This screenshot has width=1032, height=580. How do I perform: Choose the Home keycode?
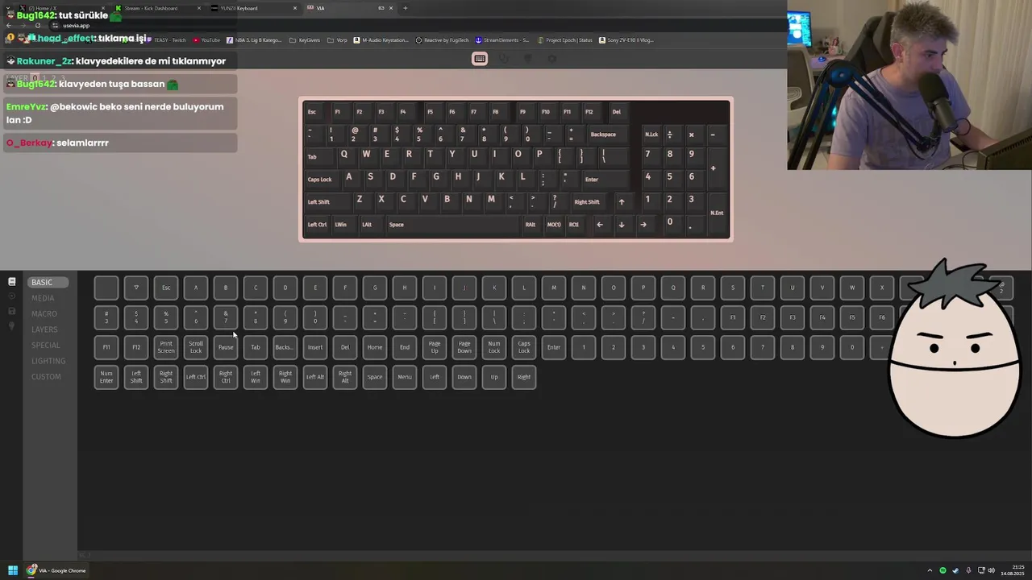[375, 347]
